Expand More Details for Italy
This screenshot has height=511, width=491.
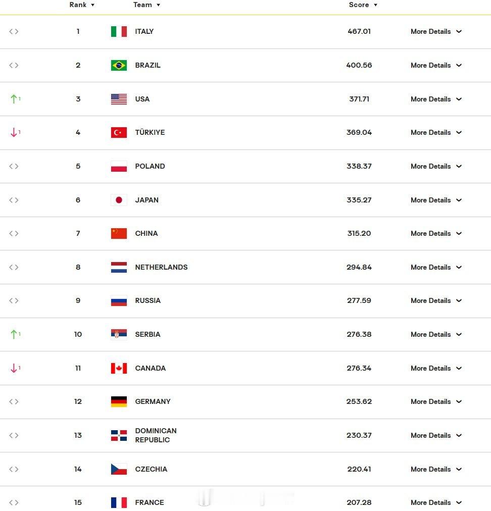[x=436, y=32]
